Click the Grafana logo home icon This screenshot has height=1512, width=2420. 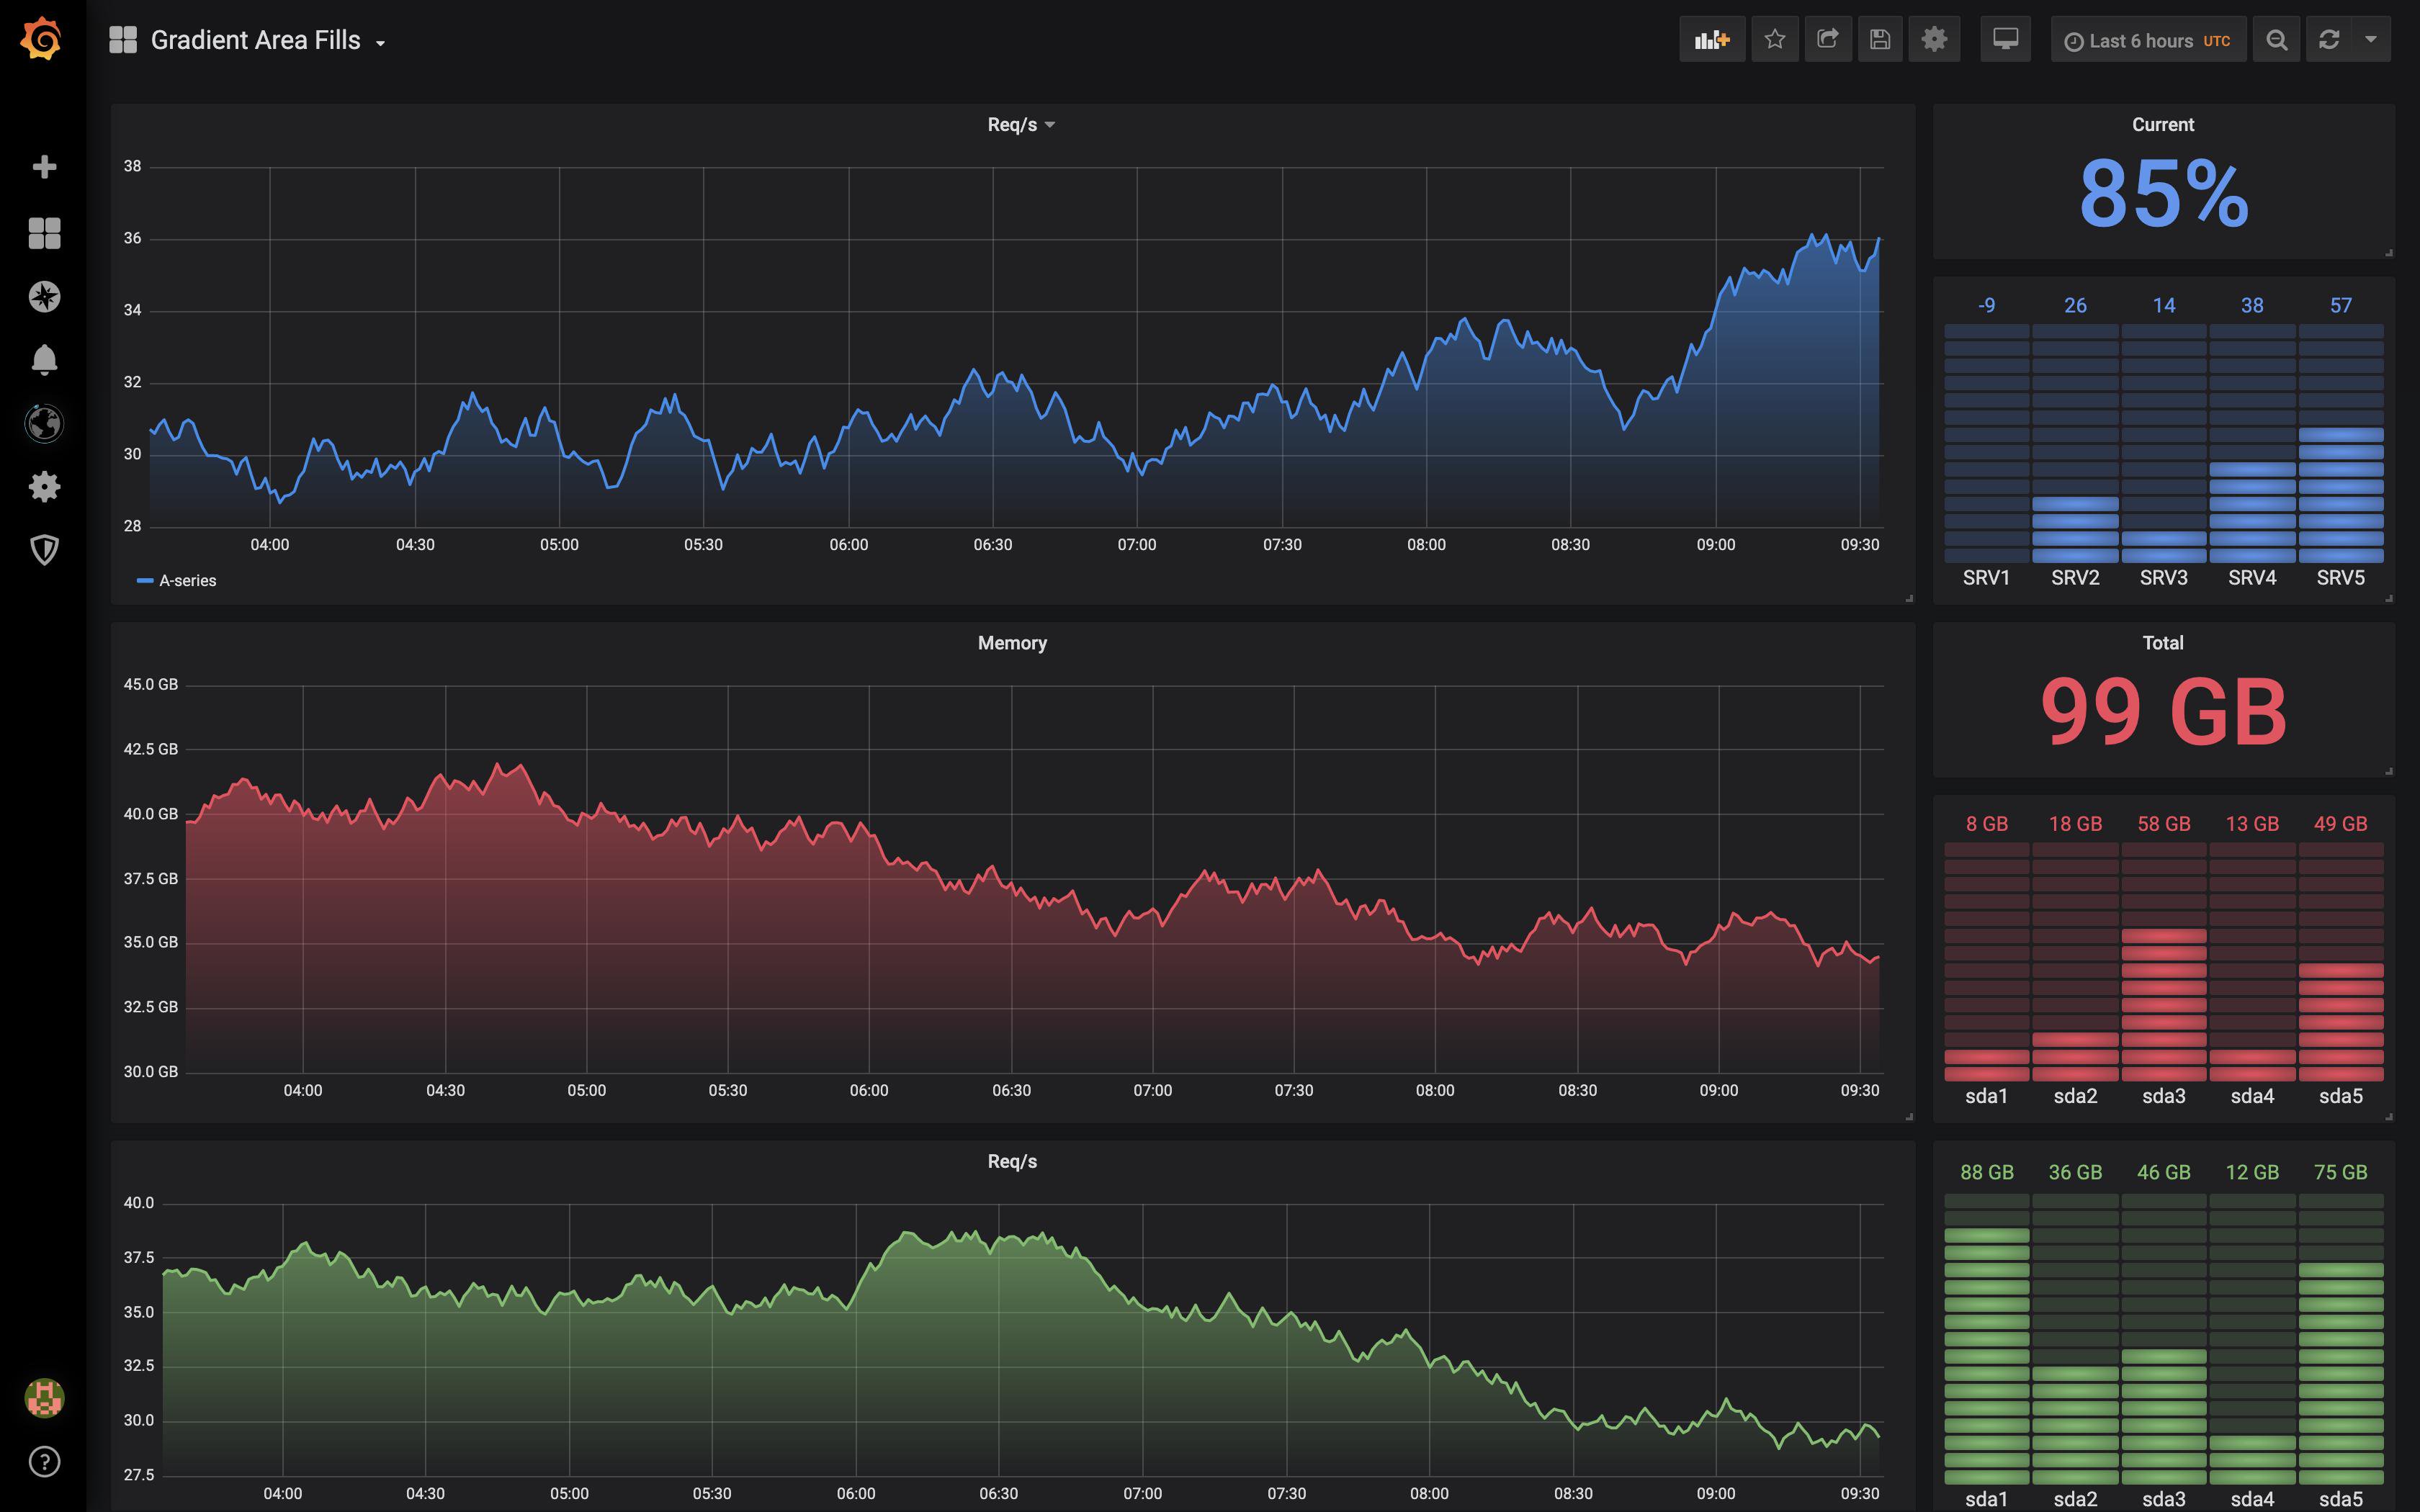[42, 39]
